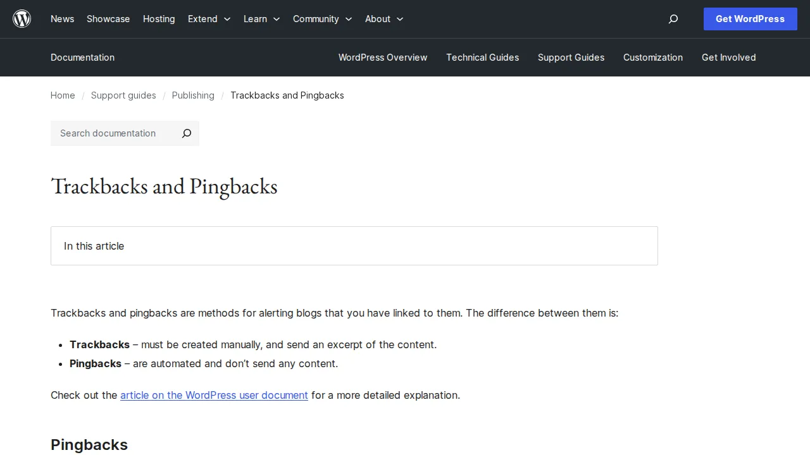
Task: Select Customization in the documentation nav
Action: [x=653, y=58]
